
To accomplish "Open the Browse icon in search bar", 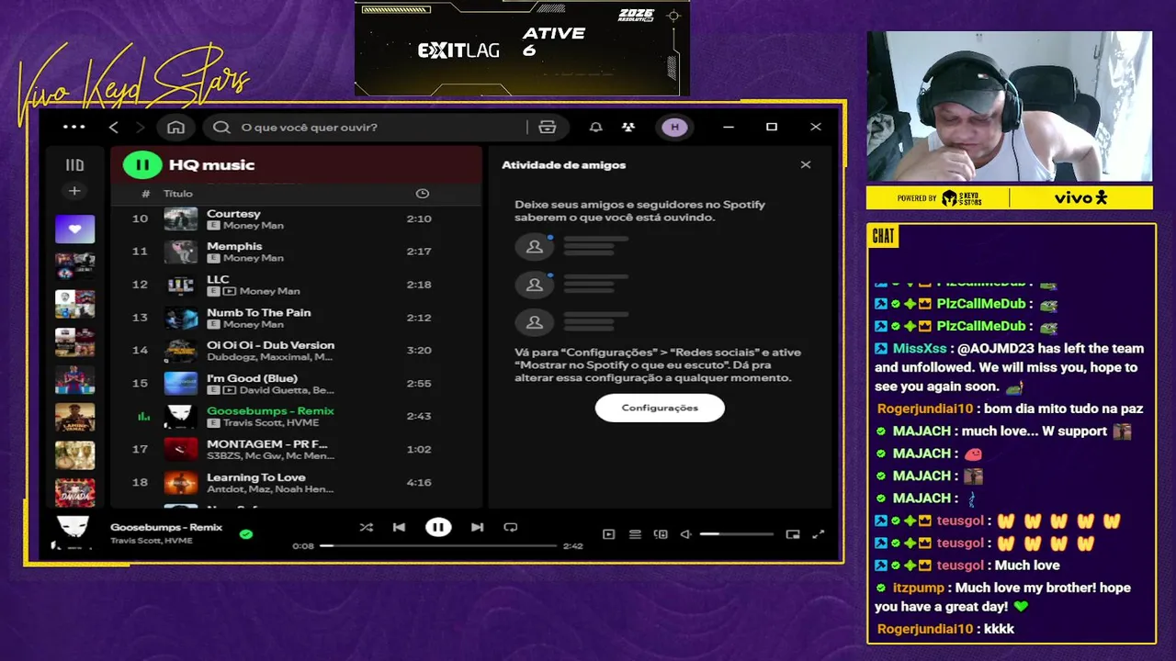I will 548,127.
